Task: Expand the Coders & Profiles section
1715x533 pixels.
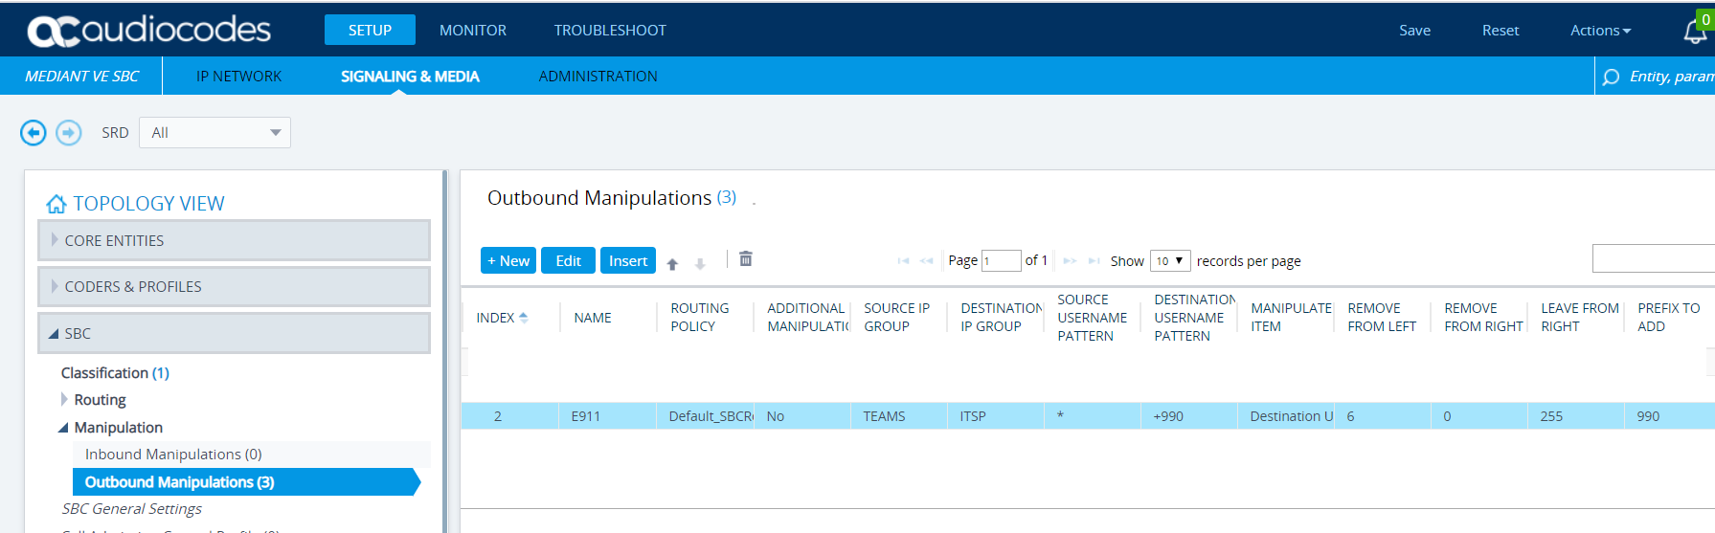Action: point(55,286)
